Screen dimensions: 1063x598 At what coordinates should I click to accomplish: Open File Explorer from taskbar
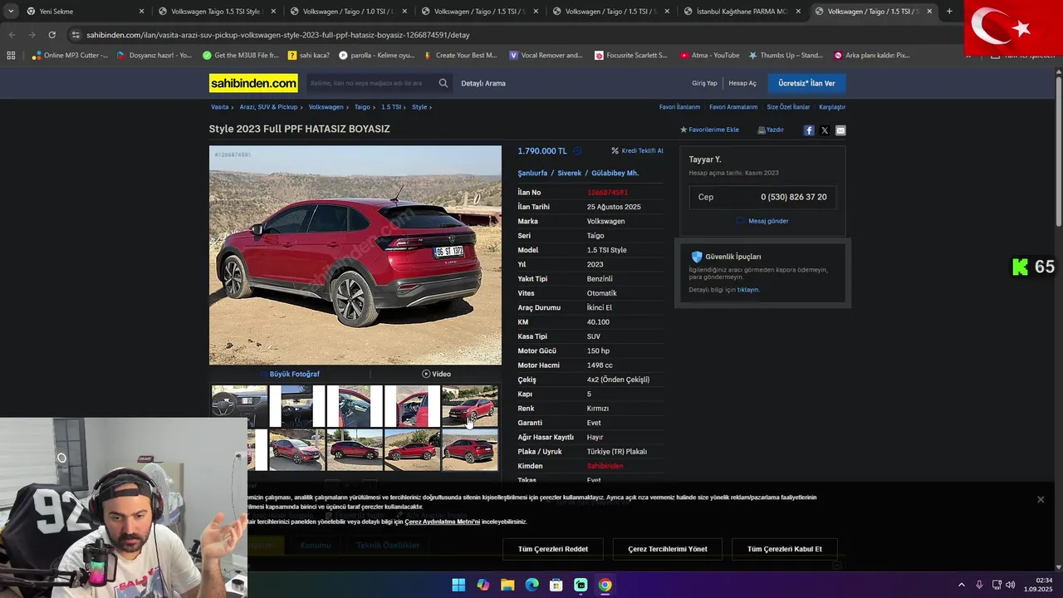click(507, 585)
